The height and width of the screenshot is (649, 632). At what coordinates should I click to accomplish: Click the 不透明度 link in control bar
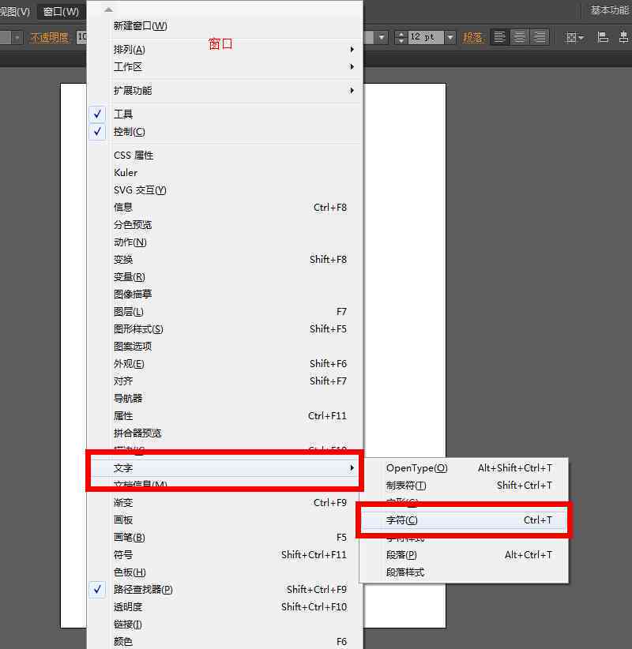(49, 38)
